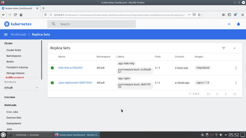
Task: Select the Kubernetes Dashboard browser tab
Action: 20,8
